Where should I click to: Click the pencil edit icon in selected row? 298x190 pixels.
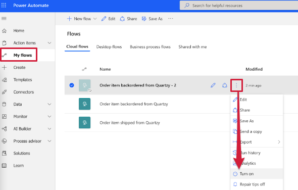[x=213, y=85]
